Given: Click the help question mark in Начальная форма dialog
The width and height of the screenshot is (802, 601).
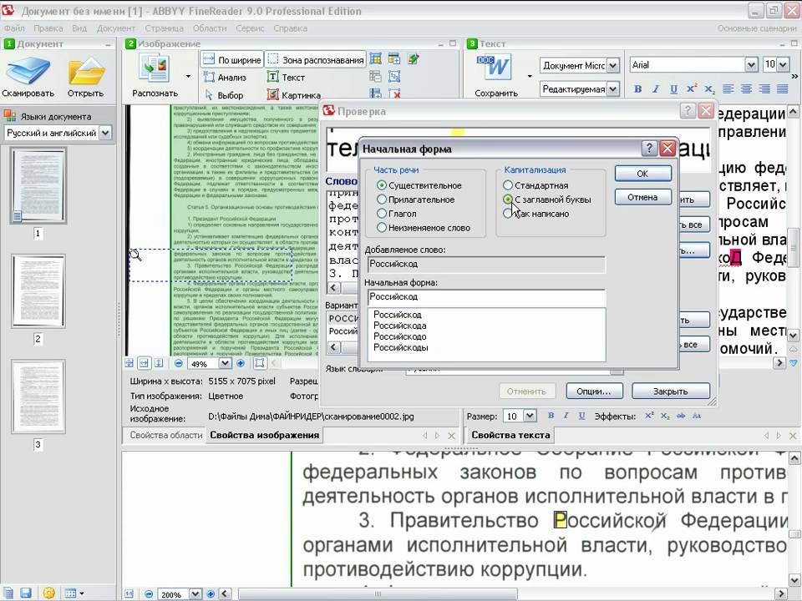Looking at the screenshot, I should (x=649, y=149).
